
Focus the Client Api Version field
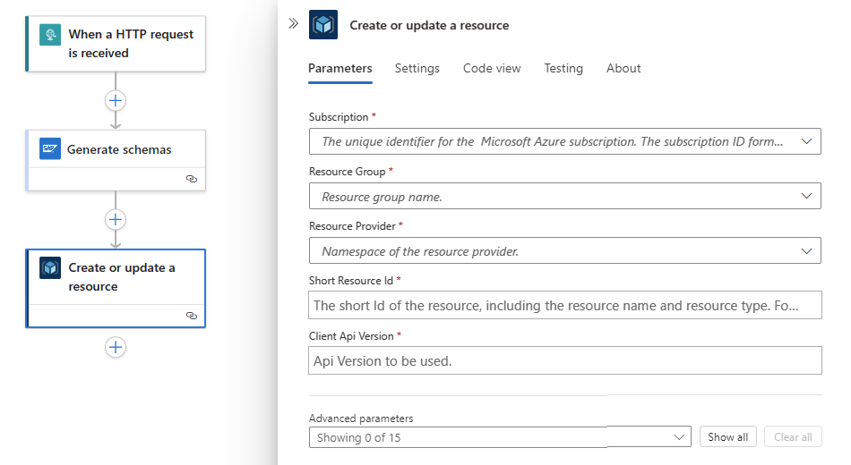[x=564, y=360]
